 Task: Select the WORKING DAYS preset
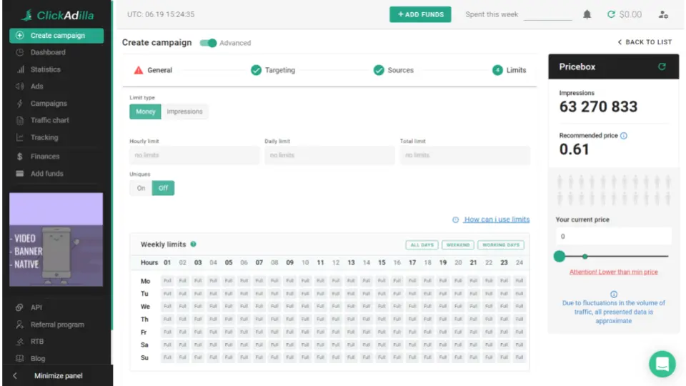[501, 245]
